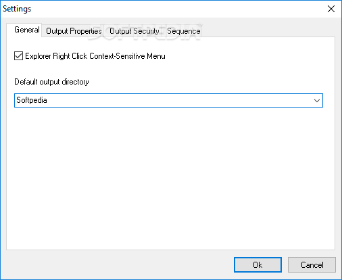Open the Output Security tab

(x=135, y=31)
